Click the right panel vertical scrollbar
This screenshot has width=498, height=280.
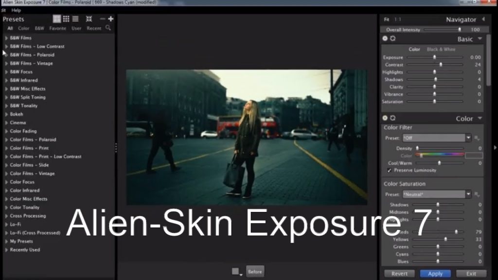[489, 60]
